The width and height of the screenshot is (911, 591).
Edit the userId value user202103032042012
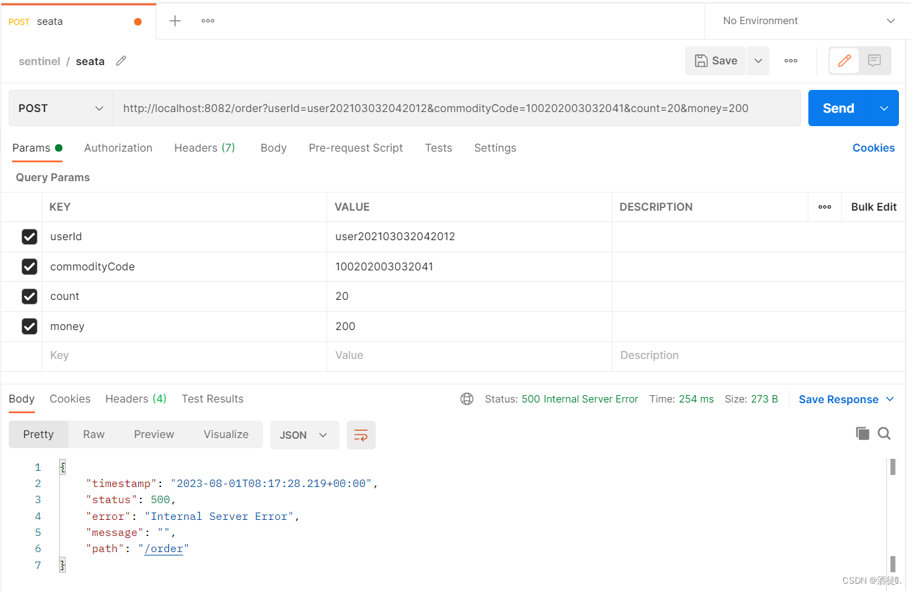[x=470, y=236]
